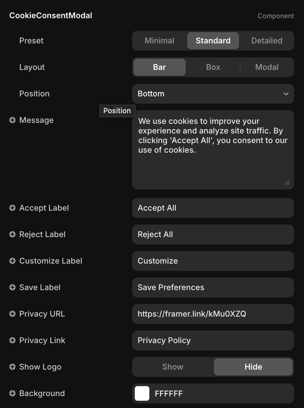
Task: Select the Detailed preset
Action: tap(267, 41)
